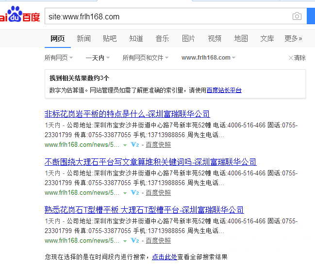Click snippet text under 不断围绕大理石平台 result
The width and height of the screenshot is (315, 265).
pos(171,178)
